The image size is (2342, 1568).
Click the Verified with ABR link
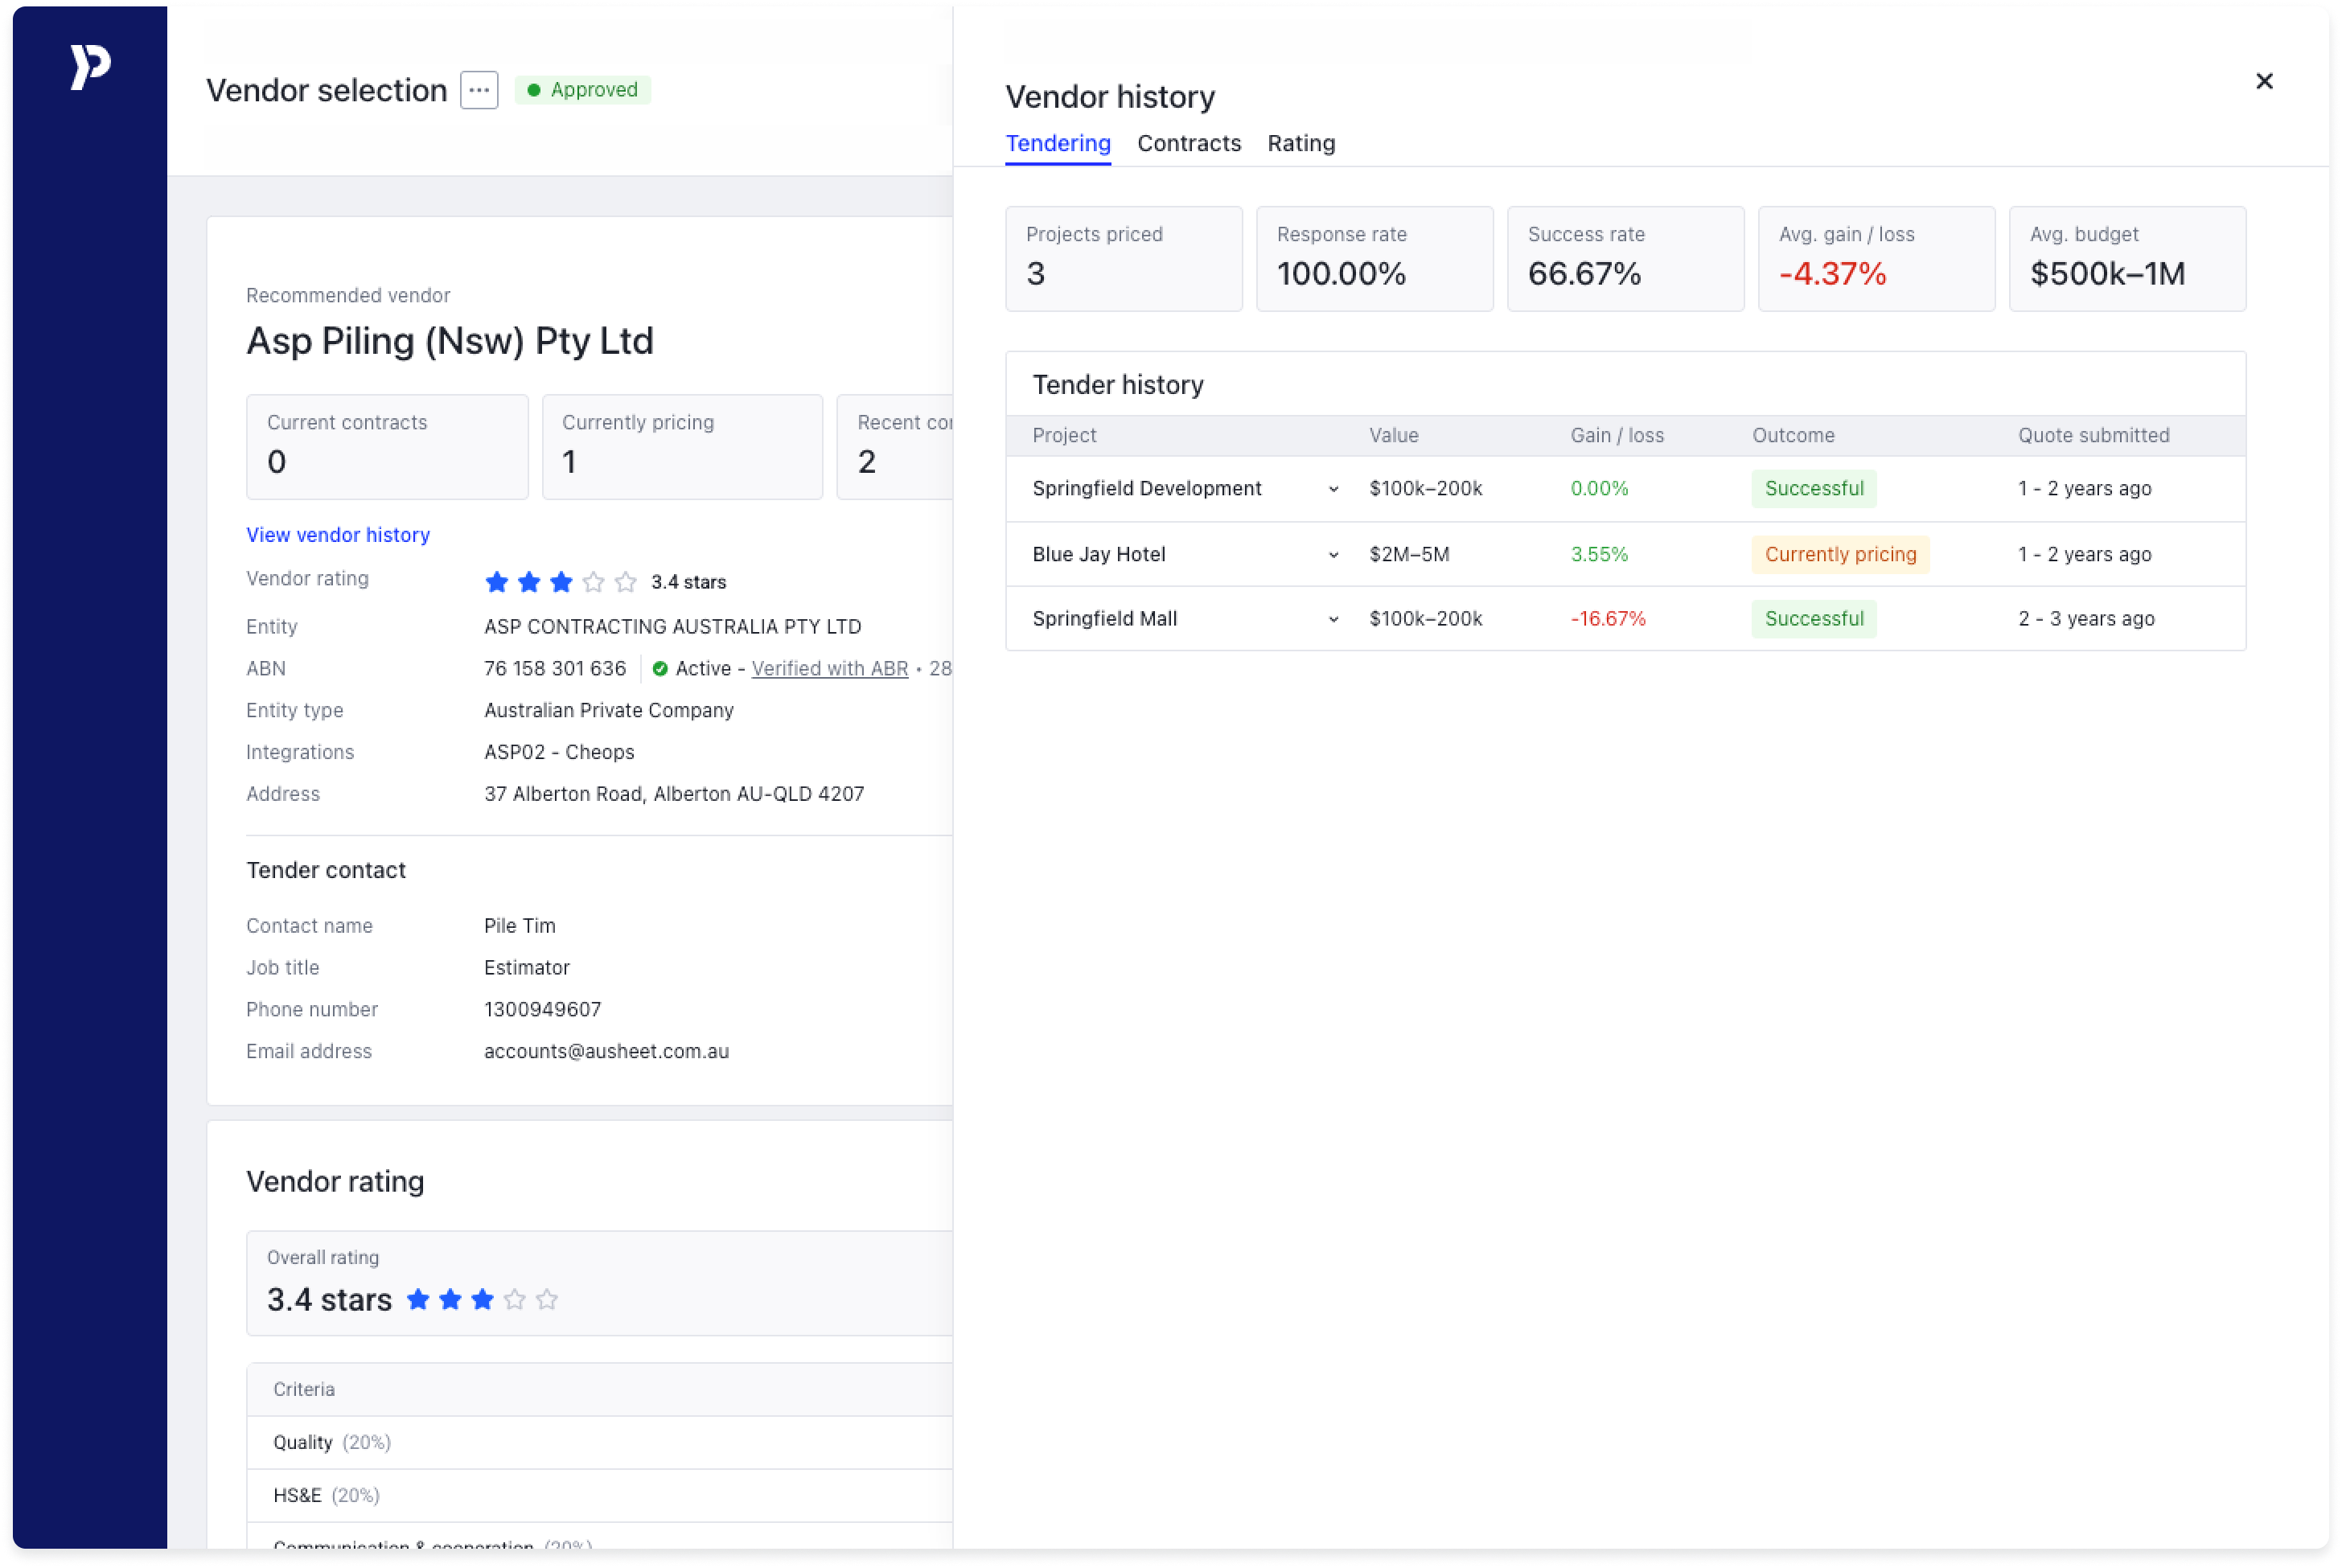click(x=829, y=669)
